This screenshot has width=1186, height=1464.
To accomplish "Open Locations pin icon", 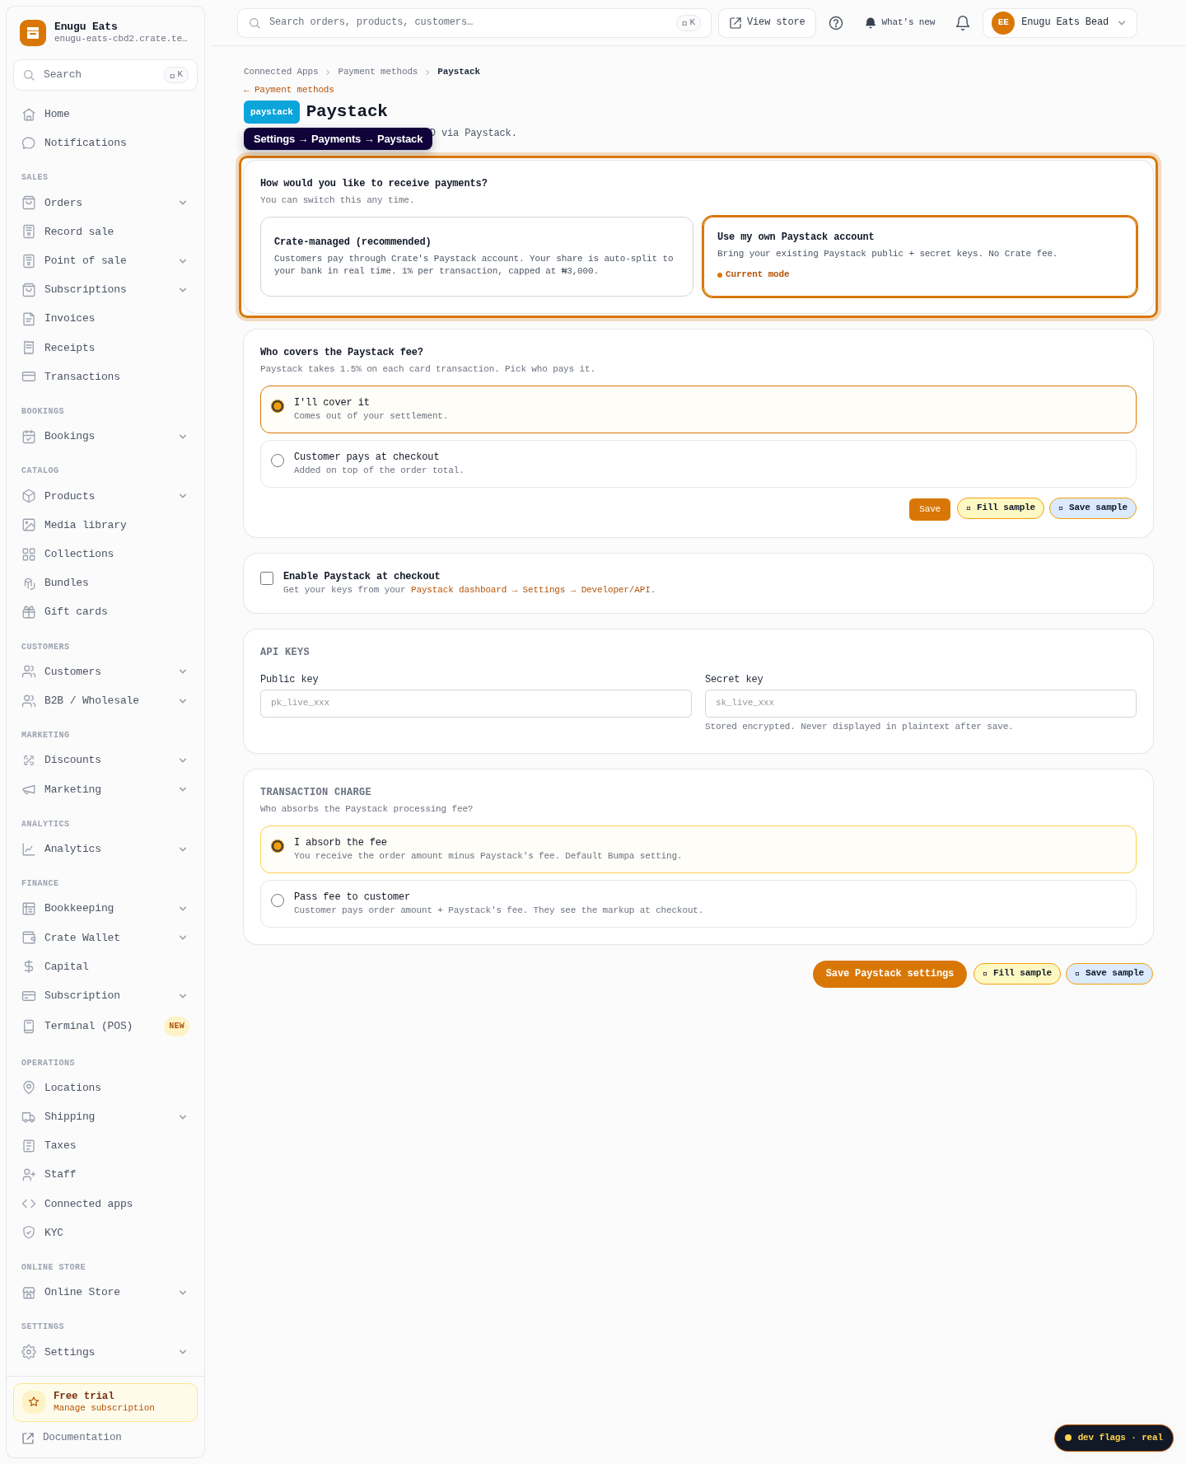I will point(29,1087).
